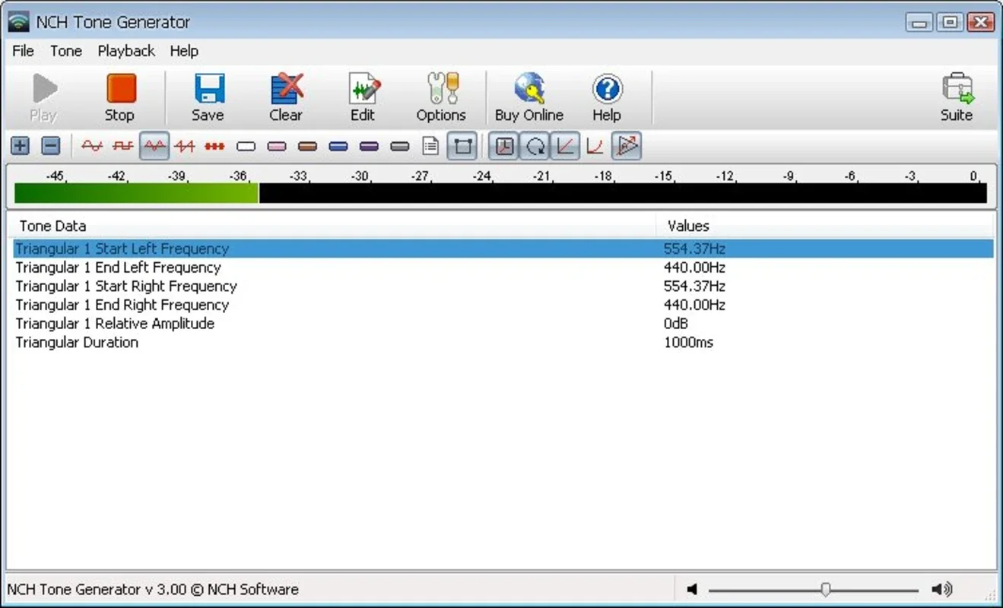The width and height of the screenshot is (1003, 608).
Task: Save the tone with floppy icon
Action: click(x=208, y=98)
